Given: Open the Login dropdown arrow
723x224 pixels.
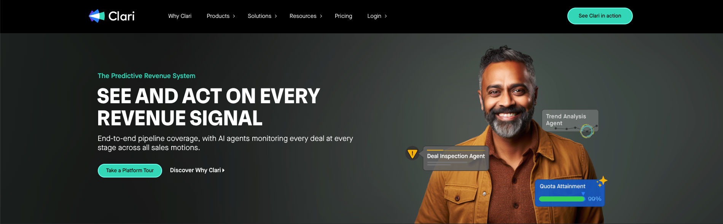Looking at the screenshot, I should tap(386, 16).
